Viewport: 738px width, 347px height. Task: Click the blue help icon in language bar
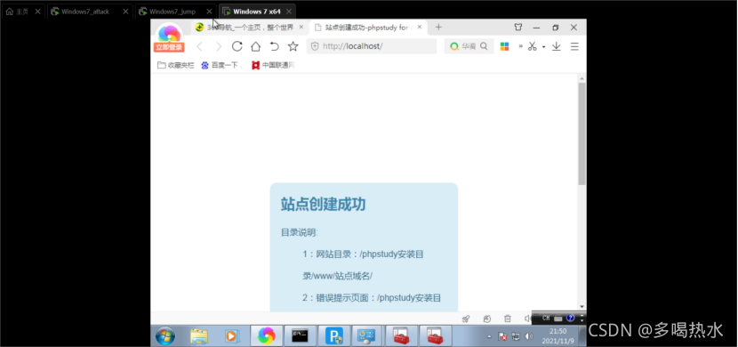571,318
